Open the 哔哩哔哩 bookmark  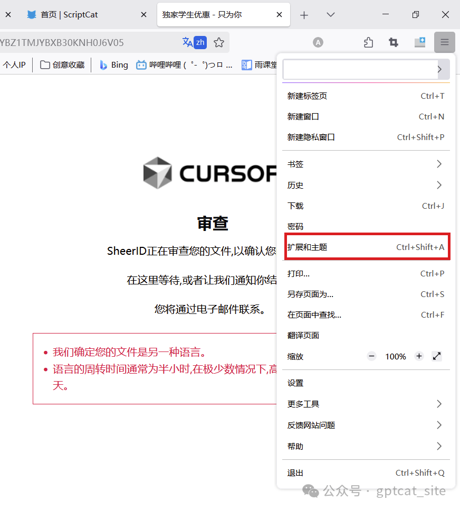[x=184, y=65]
